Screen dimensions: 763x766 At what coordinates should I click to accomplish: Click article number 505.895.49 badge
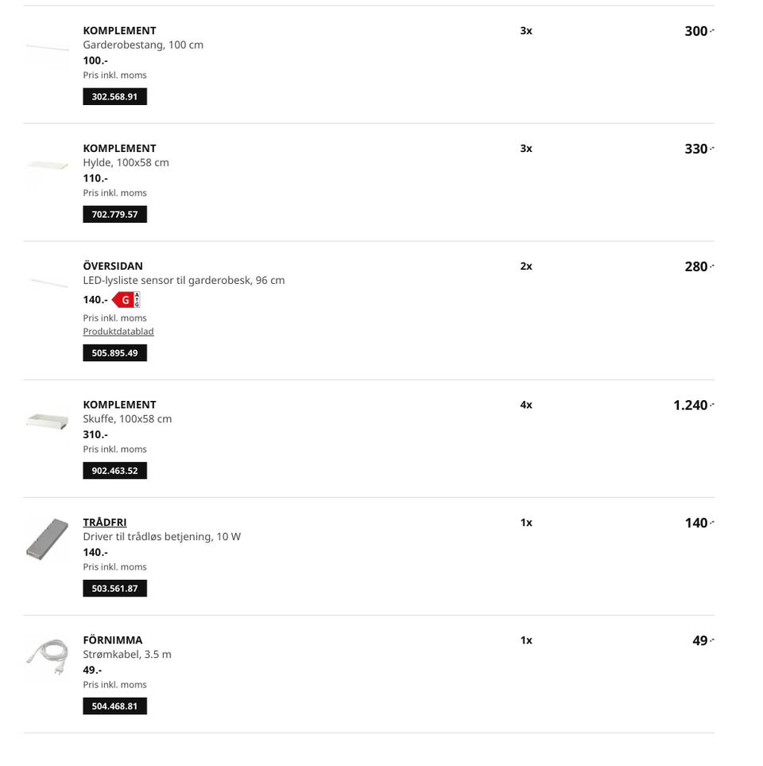point(114,353)
